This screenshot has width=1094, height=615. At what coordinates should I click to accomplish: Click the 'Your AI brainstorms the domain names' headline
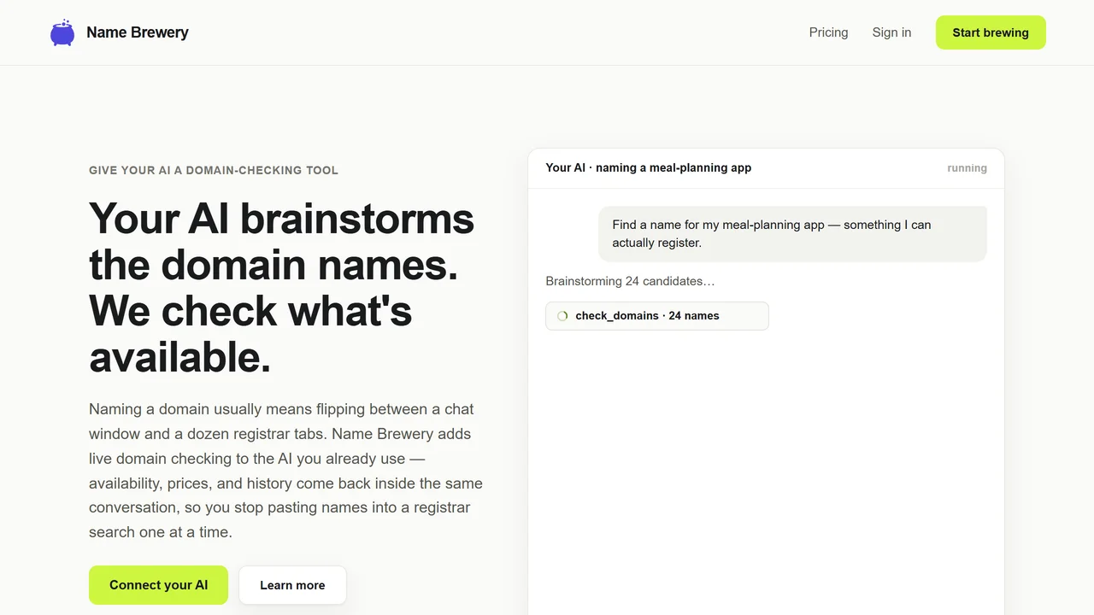click(282, 287)
